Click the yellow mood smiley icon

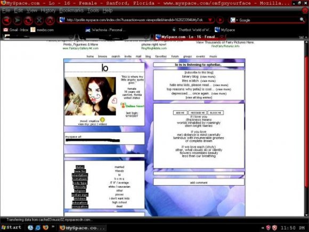pos(102,120)
